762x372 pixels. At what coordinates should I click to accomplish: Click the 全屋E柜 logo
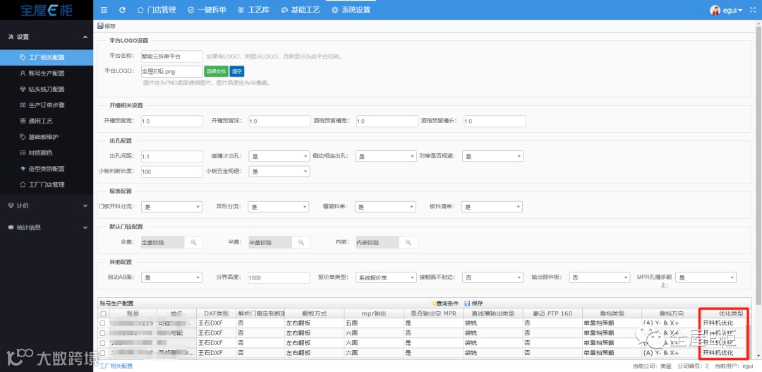tap(46, 10)
